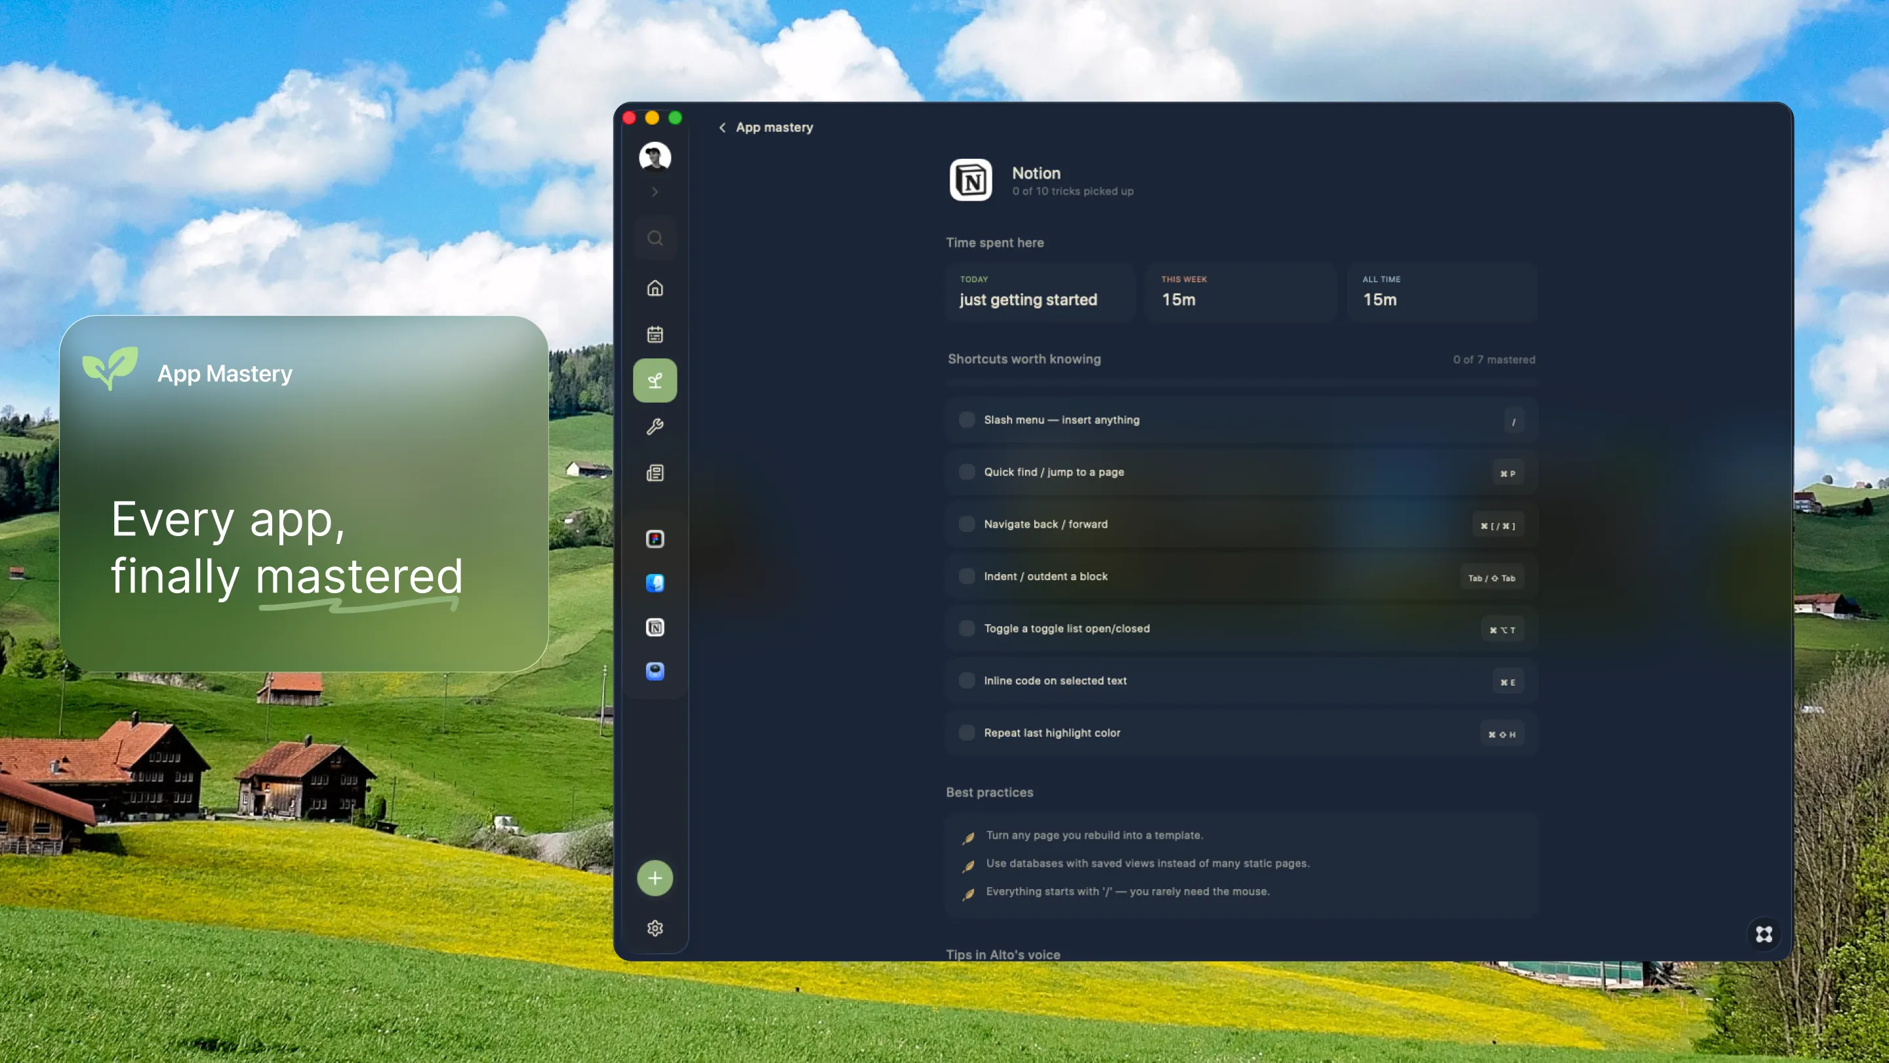The height and width of the screenshot is (1063, 1889).
Task: Click tip 'Turn any page you rebuild into a template.'
Action: pos(1094,835)
